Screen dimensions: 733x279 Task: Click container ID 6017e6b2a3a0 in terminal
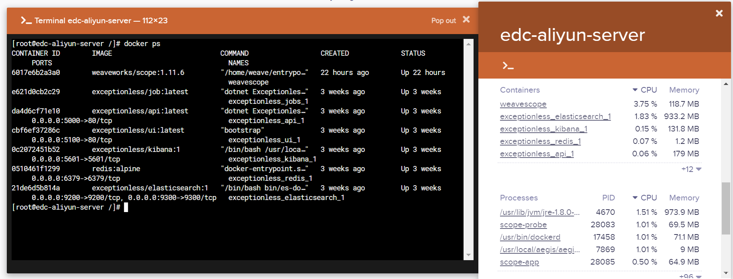pyautogui.click(x=36, y=73)
